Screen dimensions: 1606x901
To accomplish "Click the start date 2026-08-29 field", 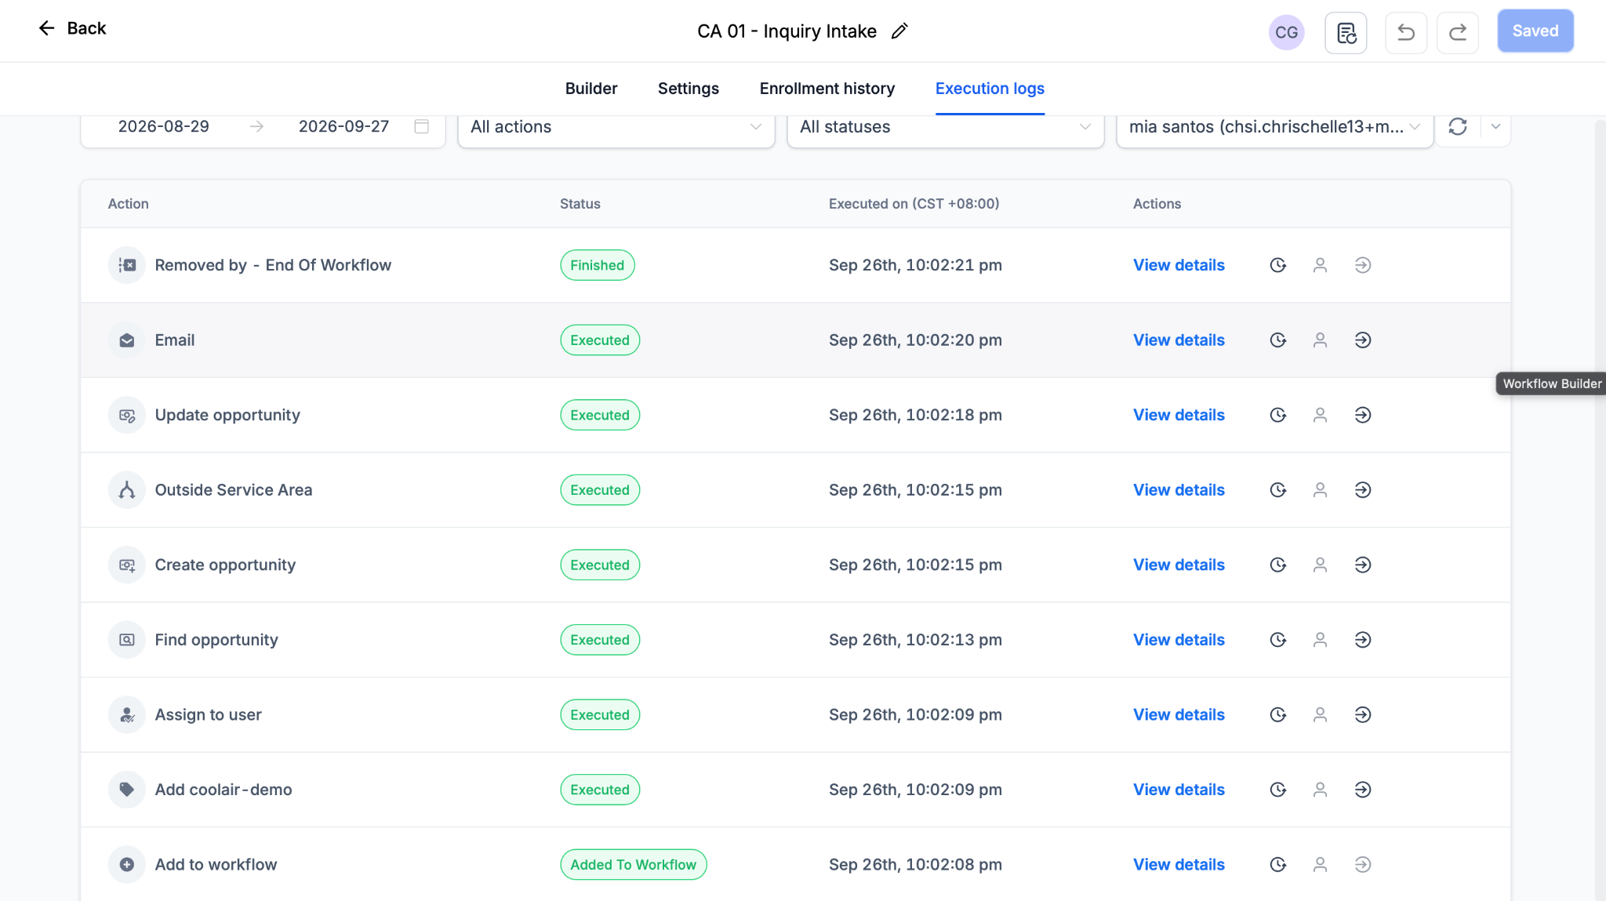I will (x=163, y=126).
